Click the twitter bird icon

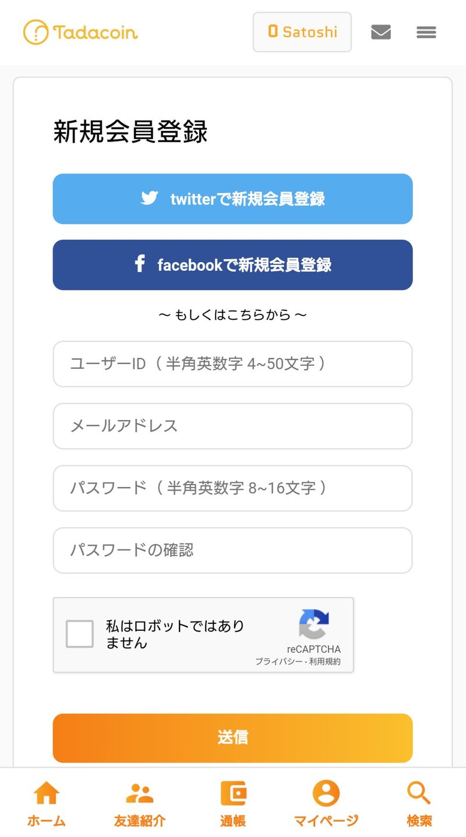pyautogui.click(x=149, y=198)
